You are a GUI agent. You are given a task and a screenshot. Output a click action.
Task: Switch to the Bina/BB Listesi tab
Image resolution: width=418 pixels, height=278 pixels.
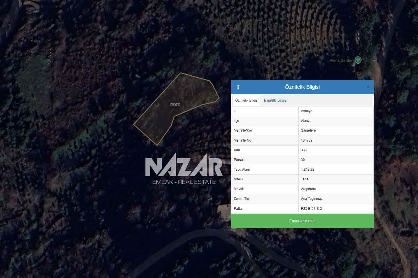pyautogui.click(x=275, y=100)
